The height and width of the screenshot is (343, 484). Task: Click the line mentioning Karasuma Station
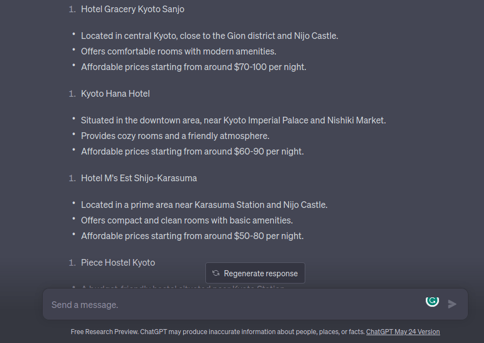(x=204, y=205)
